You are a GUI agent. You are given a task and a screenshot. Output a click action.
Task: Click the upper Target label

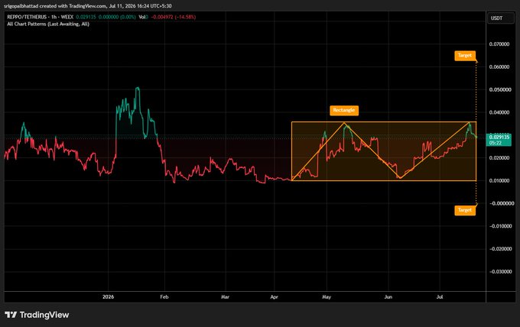point(465,55)
